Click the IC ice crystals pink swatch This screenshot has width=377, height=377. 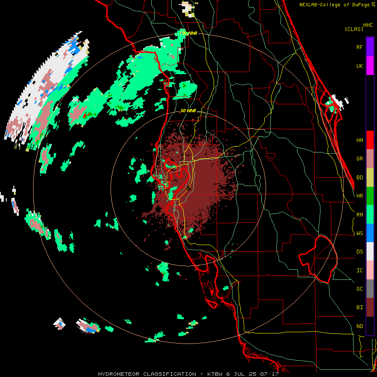pyautogui.click(x=370, y=270)
